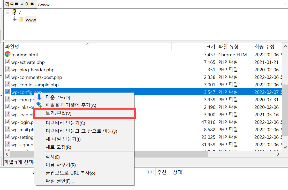This screenshot has height=190, width=288.
Task: Click the file icon of wp-comments-post.php
Action: pyautogui.click(x=7, y=77)
